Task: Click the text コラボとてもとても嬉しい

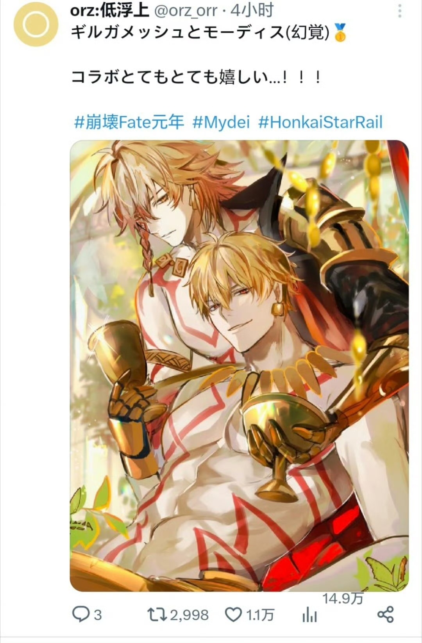Action: pos(170,77)
